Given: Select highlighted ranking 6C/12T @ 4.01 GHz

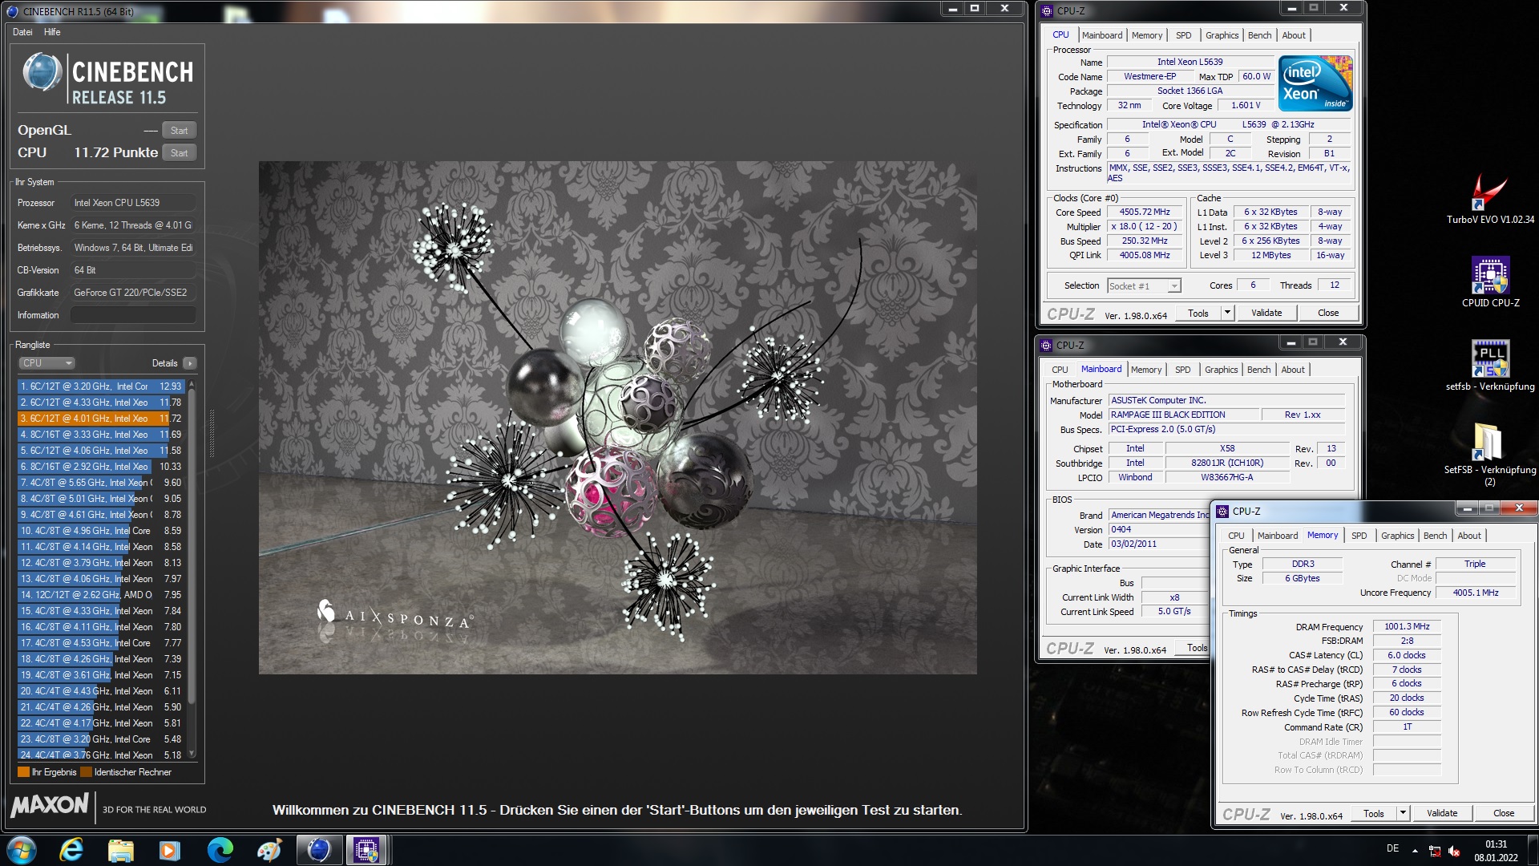Looking at the screenshot, I should (x=101, y=419).
